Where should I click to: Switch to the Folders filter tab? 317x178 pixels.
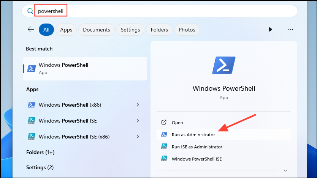[159, 30]
